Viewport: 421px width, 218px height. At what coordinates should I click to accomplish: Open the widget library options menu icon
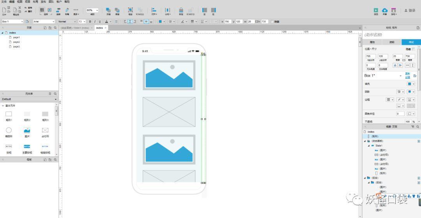[x=50, y=94]
